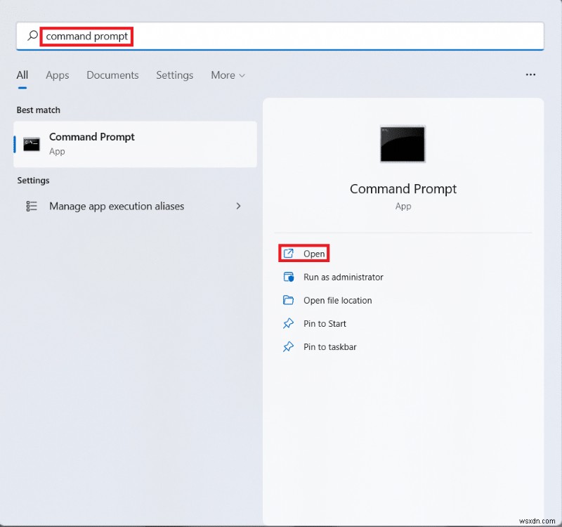Image resolution: width=562 pixels, height=527 pixels.
Task: Select the All results tab
Action: 22,75
